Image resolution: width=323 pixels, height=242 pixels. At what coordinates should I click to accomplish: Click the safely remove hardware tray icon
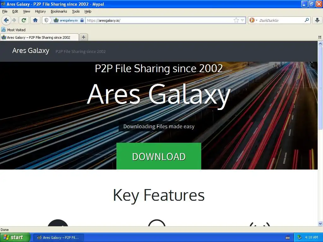pyautogui.click(x=299, y=238)
